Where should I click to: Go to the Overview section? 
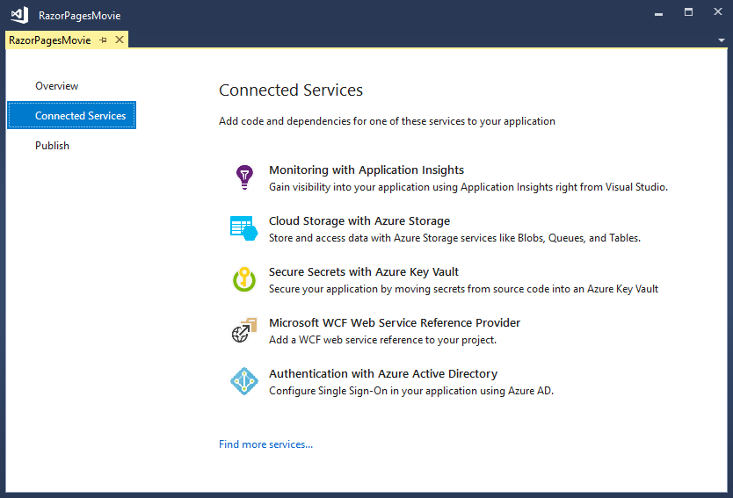(x=56, y=86)
